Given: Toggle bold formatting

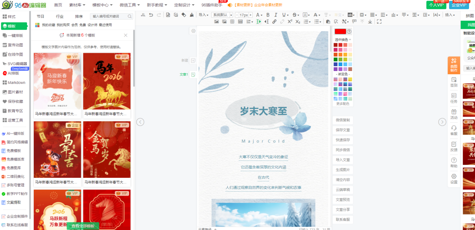Looking at the screenshot, I should pos(268,15).
